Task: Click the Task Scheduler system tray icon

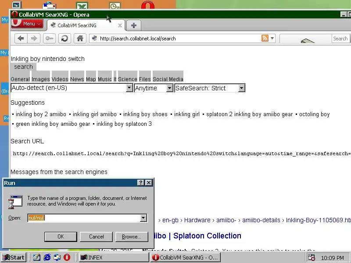Action: click(x=312, y=257)
